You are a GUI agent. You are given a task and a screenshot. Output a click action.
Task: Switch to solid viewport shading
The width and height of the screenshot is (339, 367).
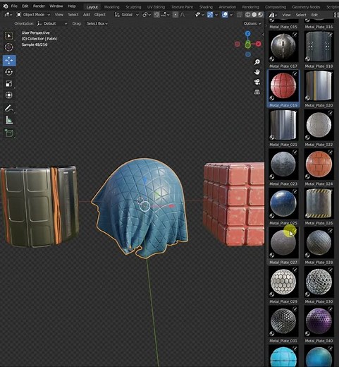(254, 15)
